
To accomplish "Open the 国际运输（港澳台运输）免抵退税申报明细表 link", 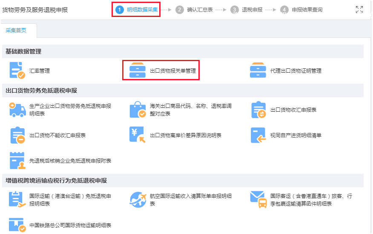I will 70,200.
